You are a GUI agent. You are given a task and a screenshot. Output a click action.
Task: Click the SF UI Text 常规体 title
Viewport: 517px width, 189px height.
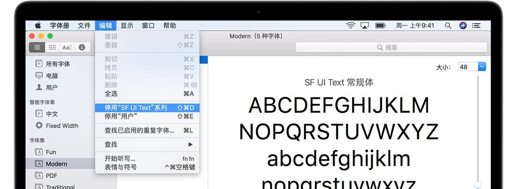click(x=339, y=82)
